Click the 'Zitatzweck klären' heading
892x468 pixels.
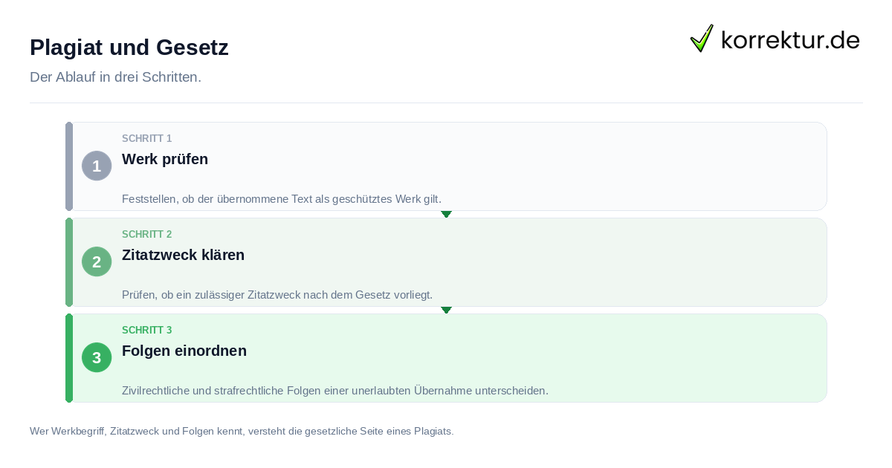coord(183,255)
